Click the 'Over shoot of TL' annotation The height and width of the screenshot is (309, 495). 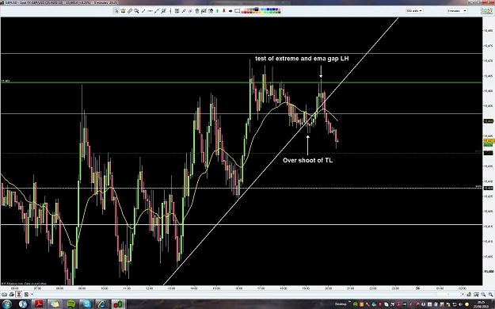point(307,160)
